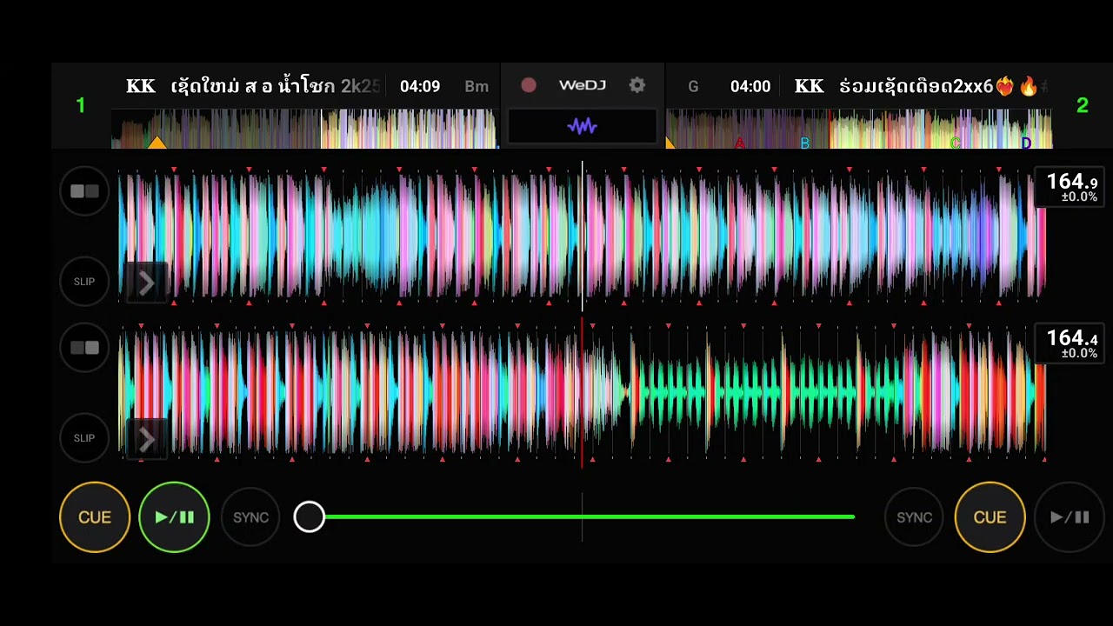Expand deck 1 side panel chevron

coord(146,283)
